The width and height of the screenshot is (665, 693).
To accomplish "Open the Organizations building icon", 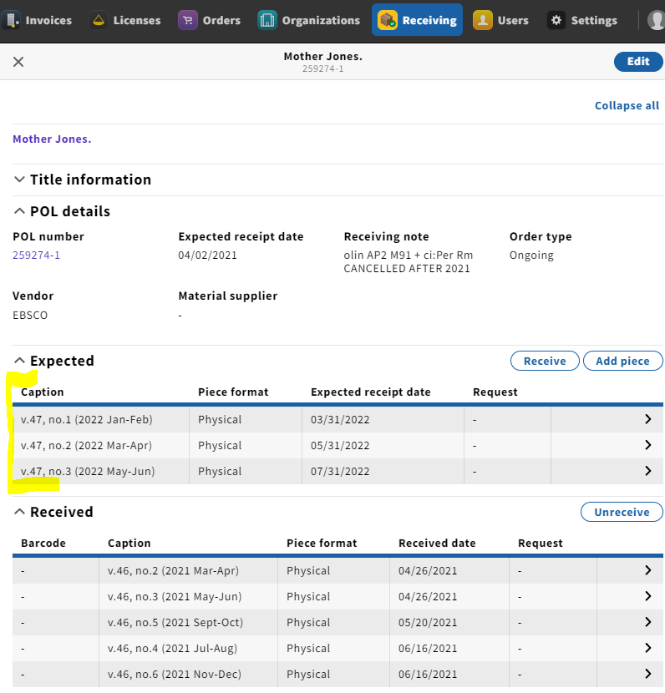I will (x=267, y=20).
